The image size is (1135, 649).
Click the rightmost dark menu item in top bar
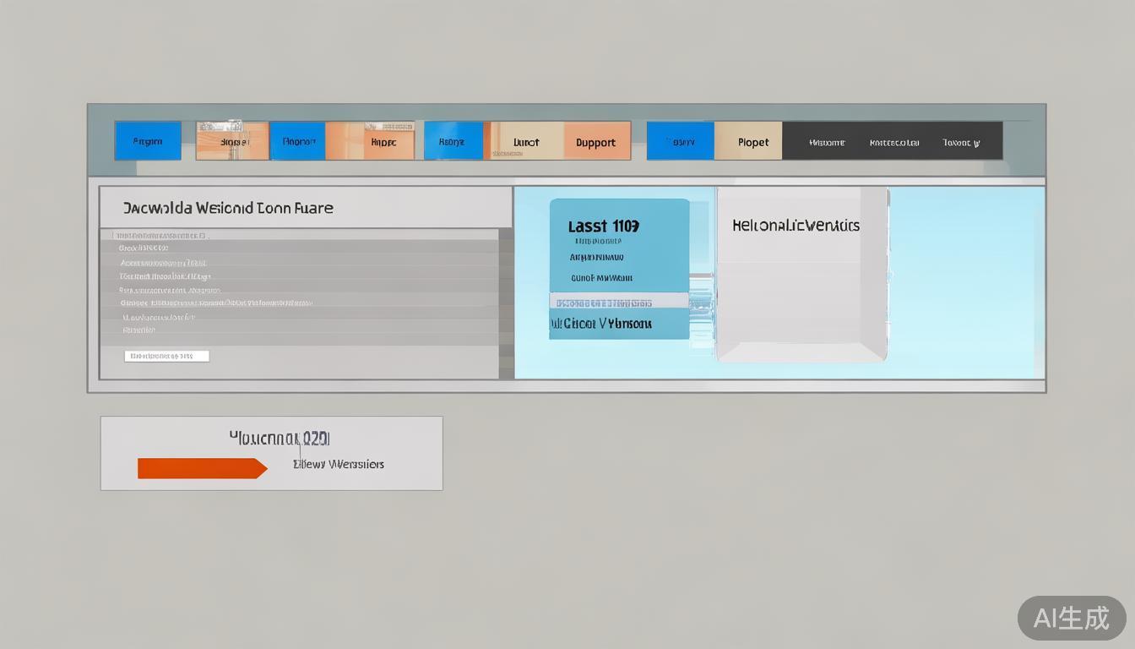tap(961, 142)
